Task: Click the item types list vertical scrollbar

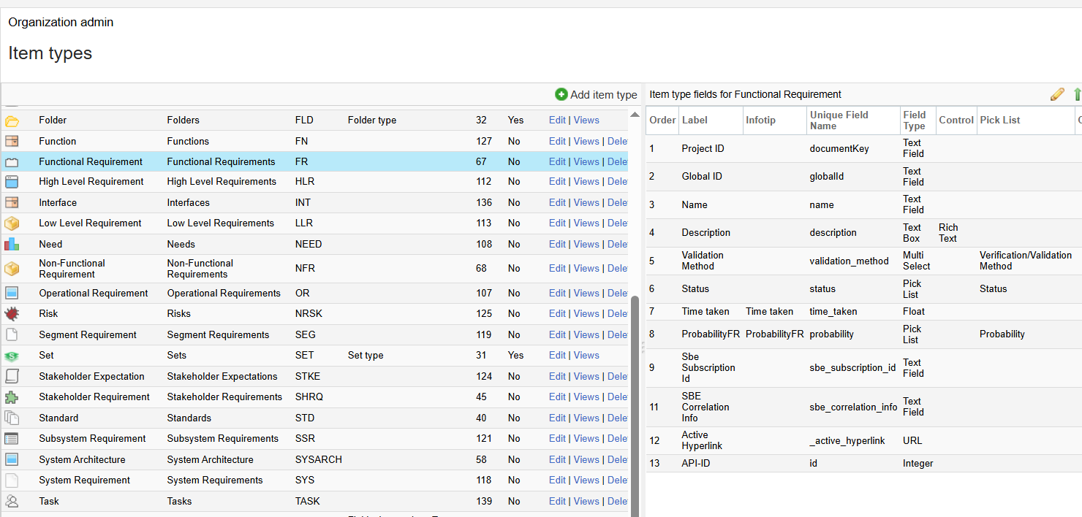Action: tap(634, 402)
